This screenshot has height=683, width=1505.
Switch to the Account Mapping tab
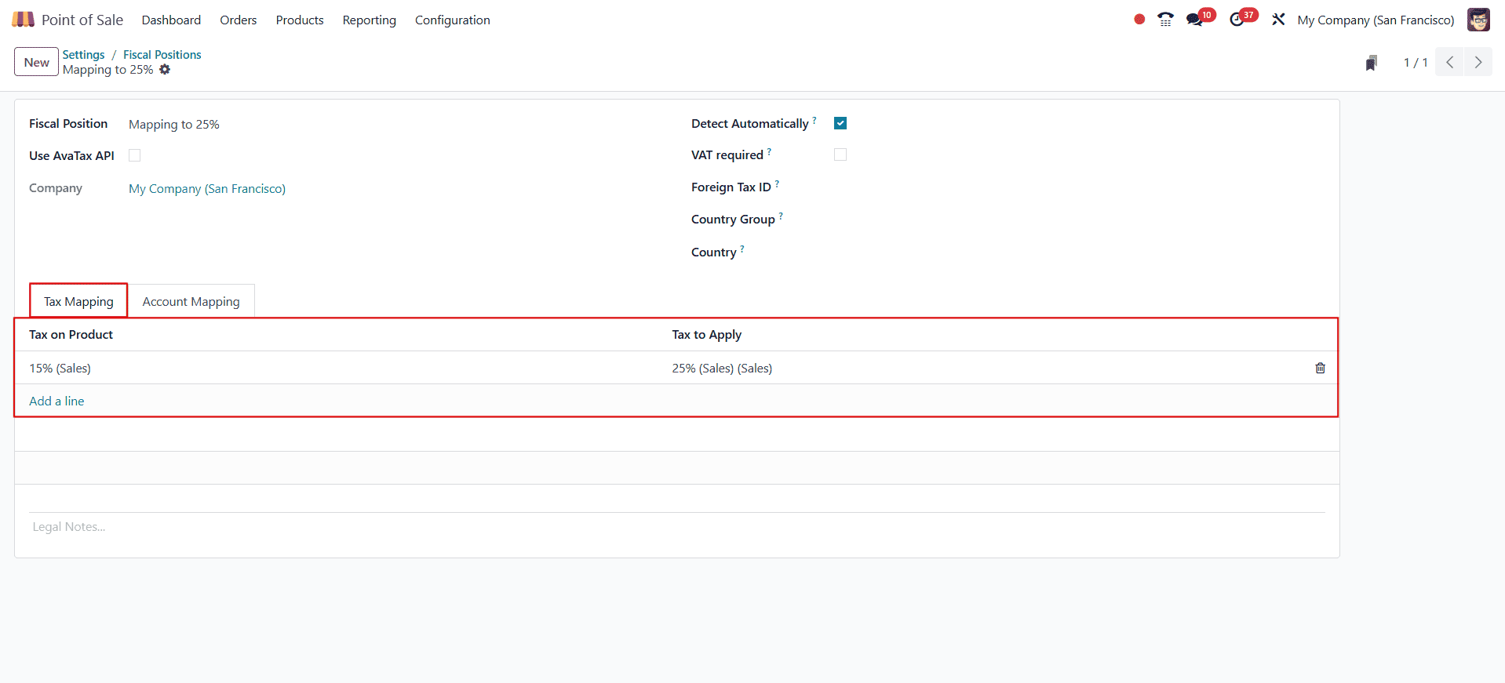tap(191, 301)
